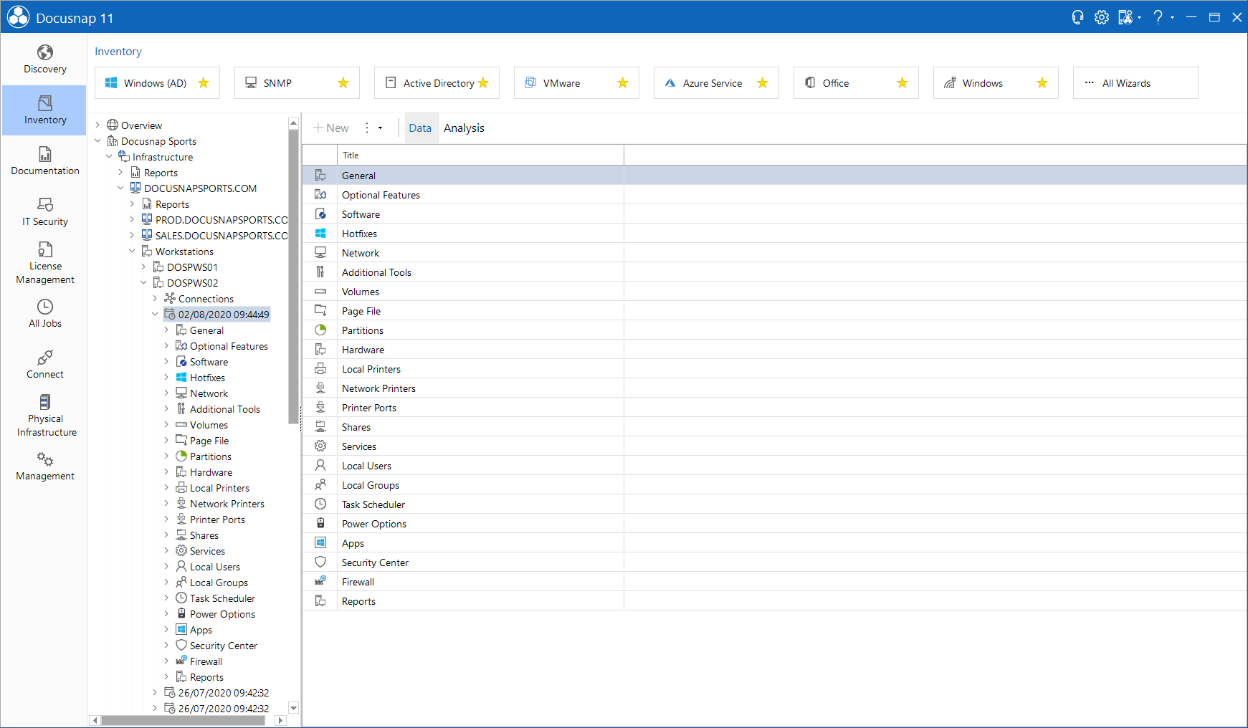
Task: Open the IT Security section
Action: coord(44,212)
